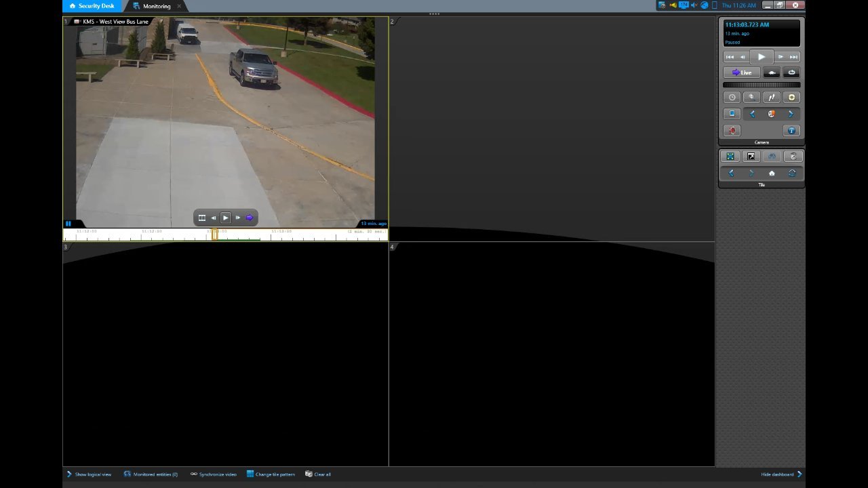Click the mouse-shaped icon in camera widget

[771, 114]
